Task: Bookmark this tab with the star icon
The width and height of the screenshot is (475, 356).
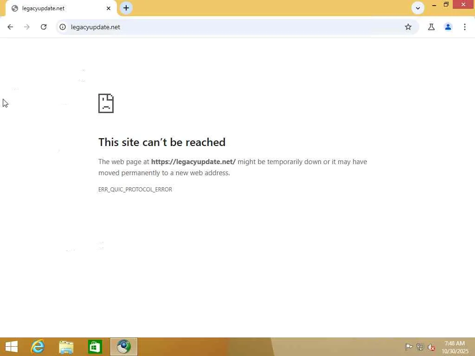Action: pyautogui.click(x=408, y=27)
